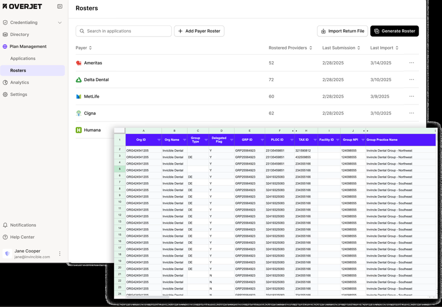Viewport: 442px width, 307px height.
Task: Open more options for Delta Dental row
Action: pyautogui.click(x=412, y=80)
